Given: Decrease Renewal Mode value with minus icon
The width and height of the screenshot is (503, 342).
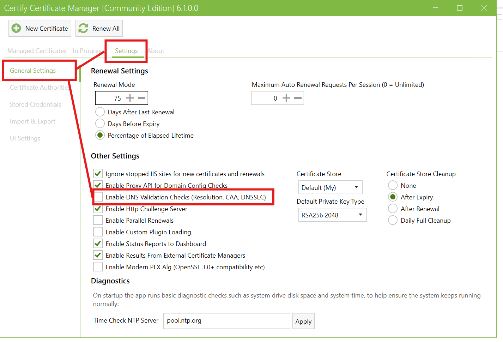Looking at the screenshot, I should 142,98.
